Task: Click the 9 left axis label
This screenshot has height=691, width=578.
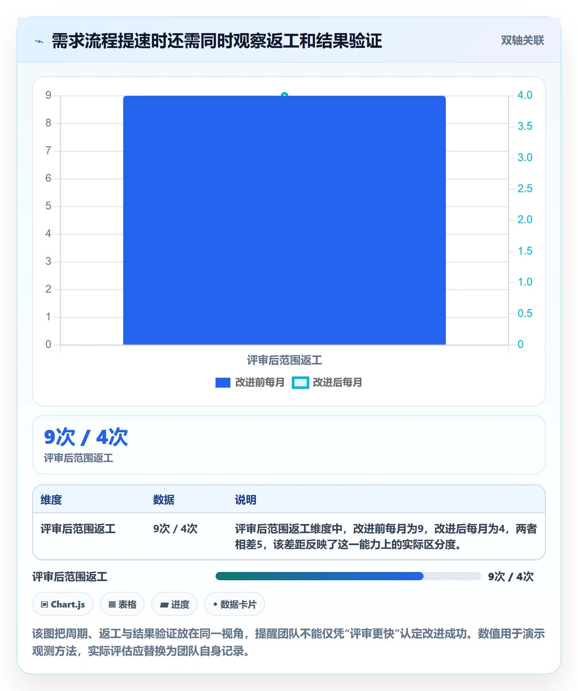Action: pos(48,95)
